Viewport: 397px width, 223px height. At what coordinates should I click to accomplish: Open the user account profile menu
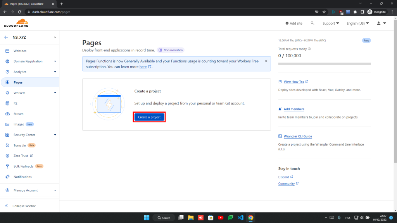tap(381, 23)
